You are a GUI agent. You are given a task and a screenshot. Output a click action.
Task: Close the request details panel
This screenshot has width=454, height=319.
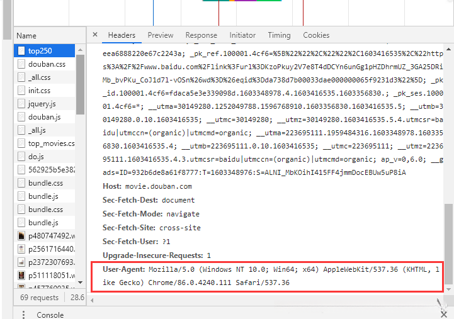(95, 35)
